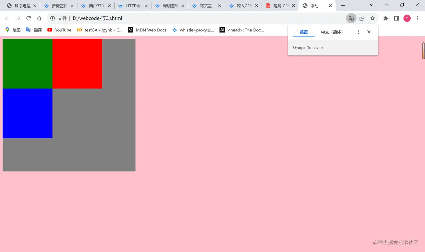This screenshot has width=425, height=252.
Task: Click the red square on page
Action: click(x=77, y=64)
